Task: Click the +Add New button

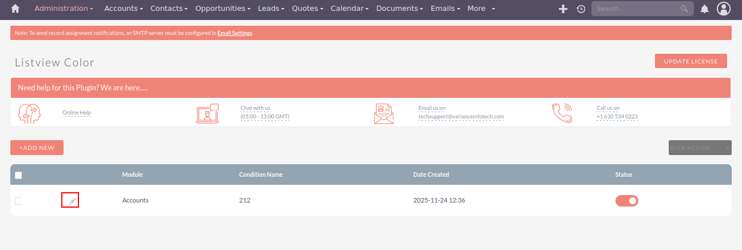Action: [x=37, y=148]
